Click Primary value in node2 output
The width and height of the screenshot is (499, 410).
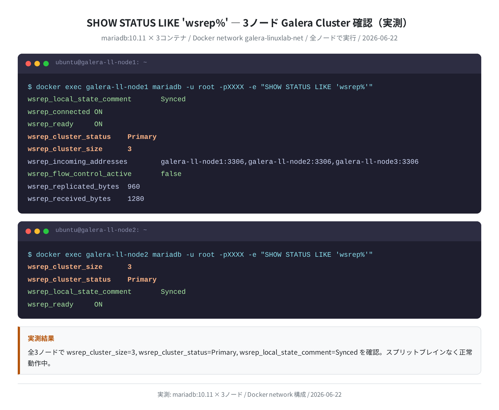(x=142, y=280)
